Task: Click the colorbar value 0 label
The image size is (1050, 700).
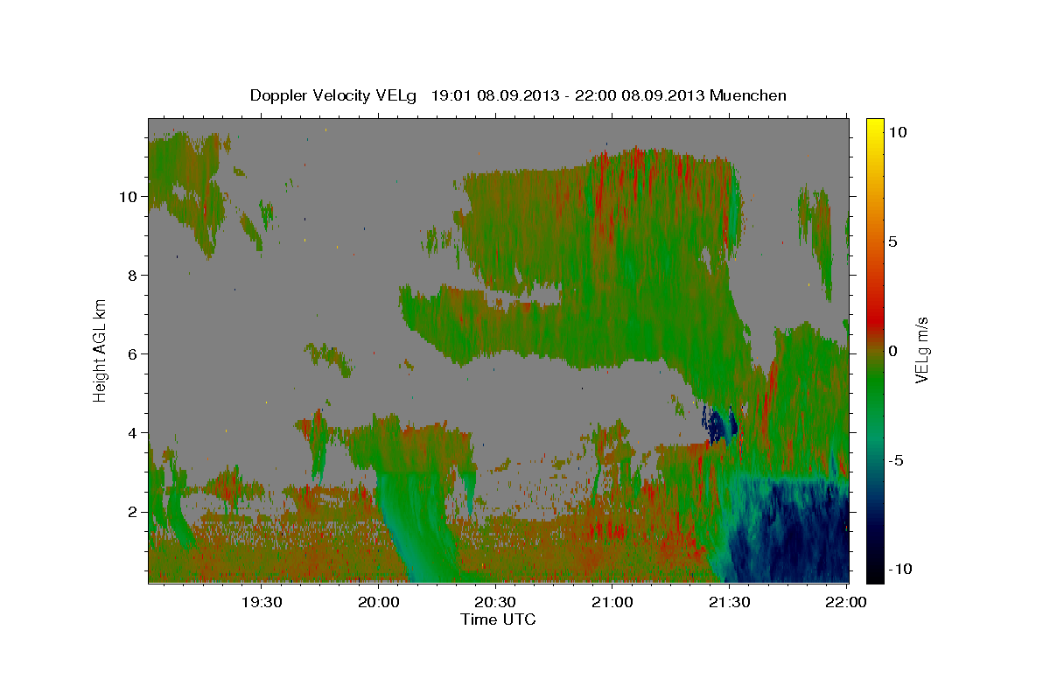Action: (x=894, y=350)
